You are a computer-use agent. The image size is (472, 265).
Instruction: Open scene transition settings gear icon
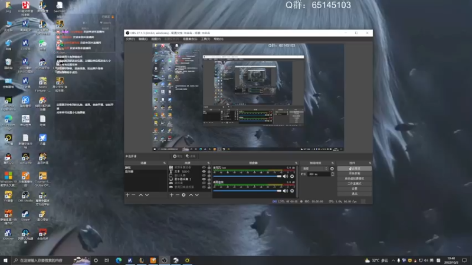[x=332, y=169]
